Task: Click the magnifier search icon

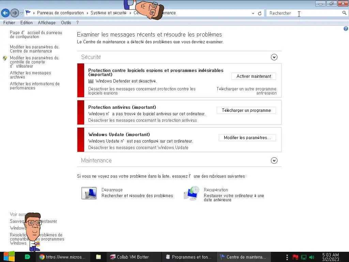Action: [344, 13]
